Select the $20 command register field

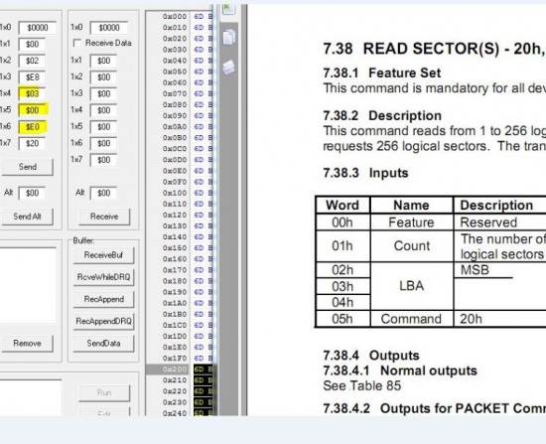click(33, 143)
